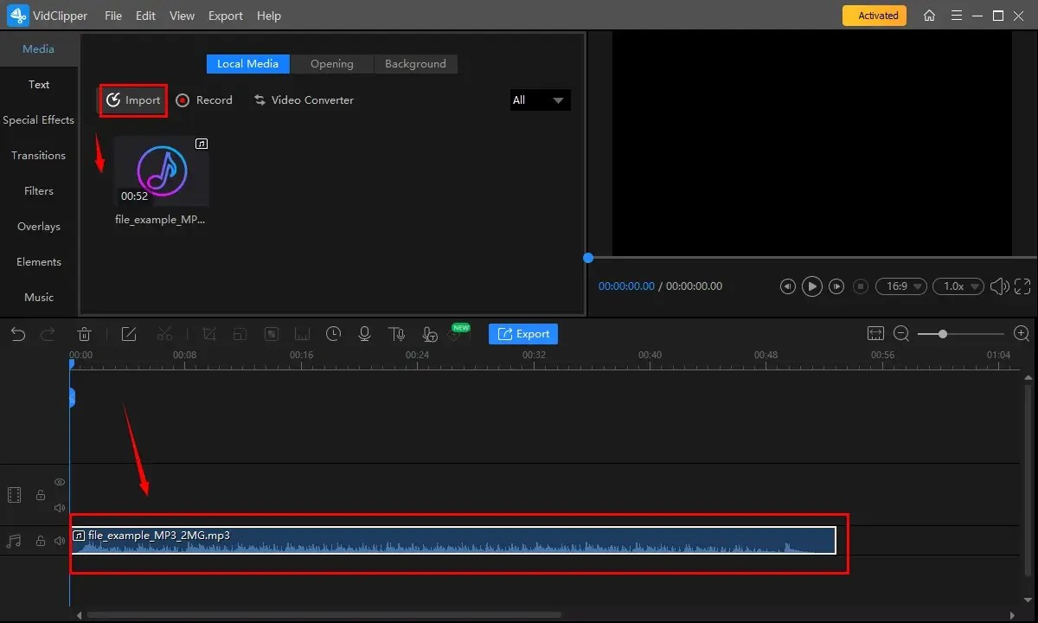The height and width of the screenshot is (623, 1038).
Task: Start recording with the Record button
Action: click(x=204, y=100)
